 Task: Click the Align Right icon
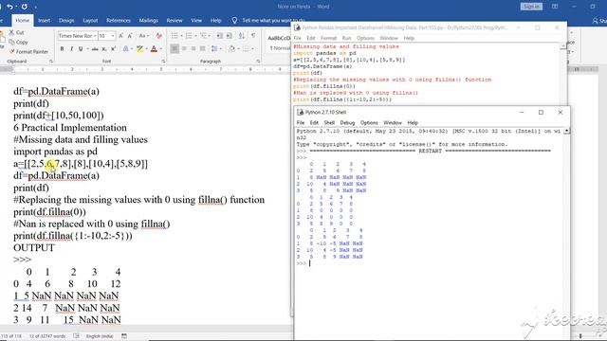point(193,48)
